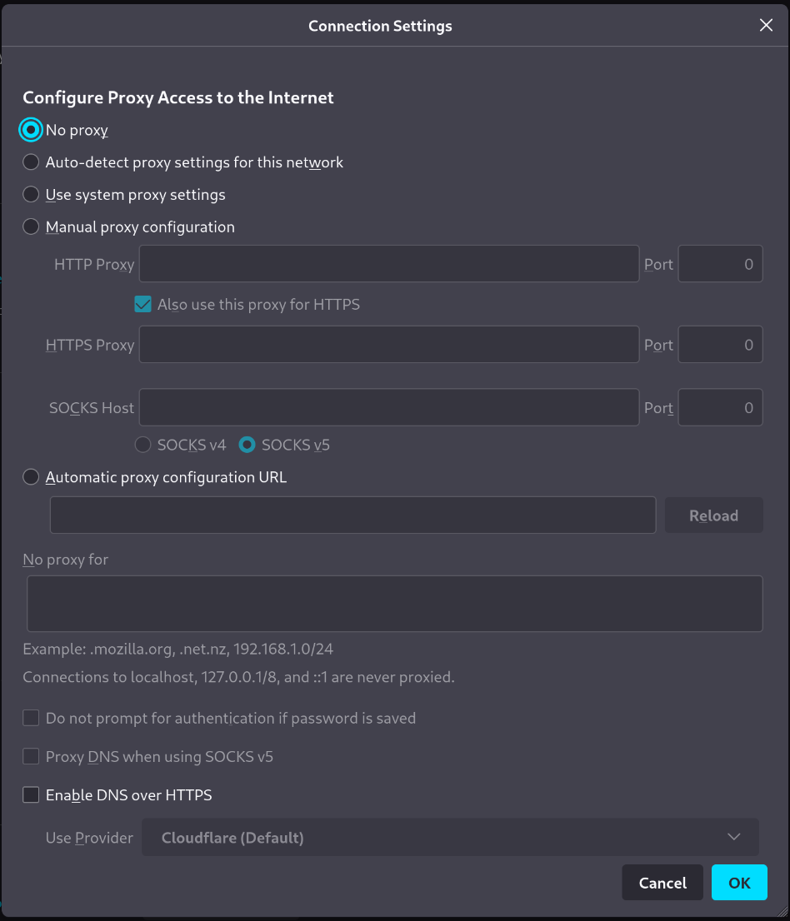
Task: Select Use system proxy settings
Action: click(31, 194)
